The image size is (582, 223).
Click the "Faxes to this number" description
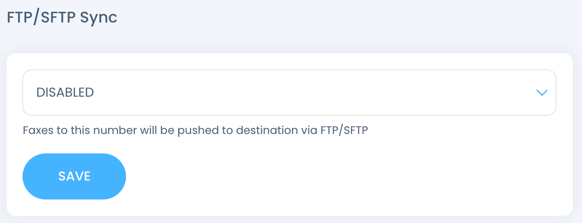click(72, 130)
